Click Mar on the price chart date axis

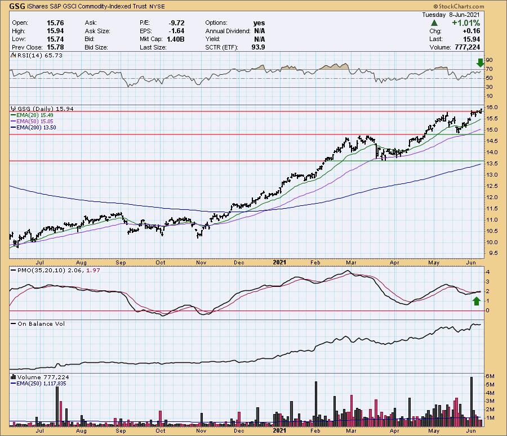click(351, 263)
